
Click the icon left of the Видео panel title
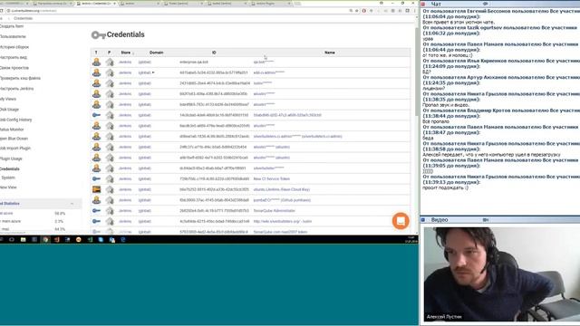point(423,220)
